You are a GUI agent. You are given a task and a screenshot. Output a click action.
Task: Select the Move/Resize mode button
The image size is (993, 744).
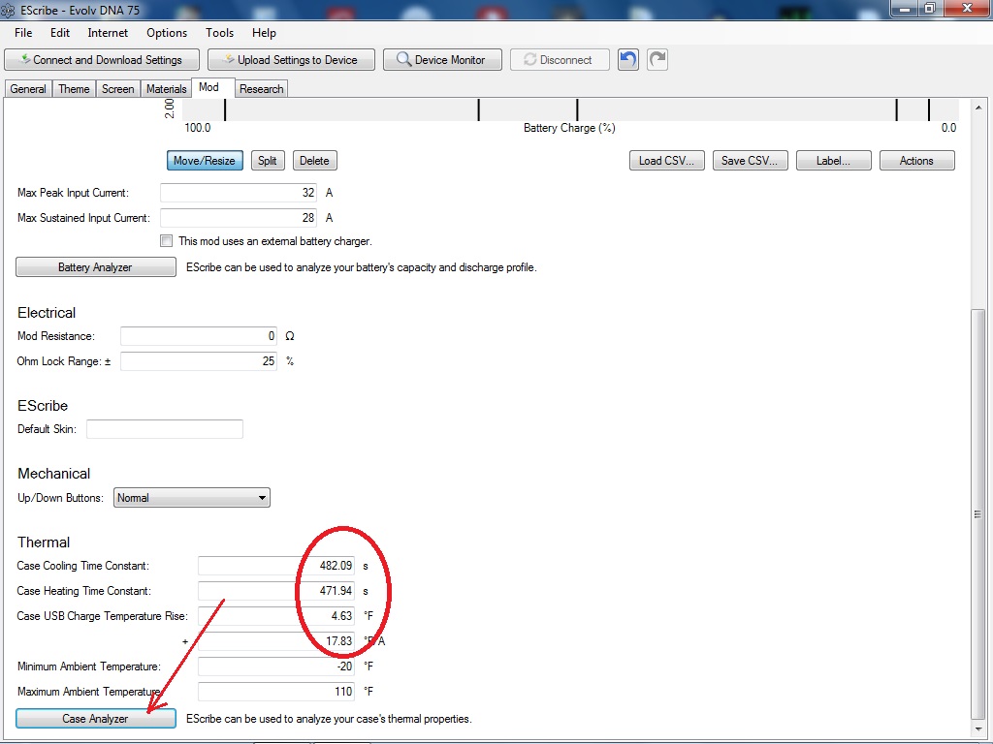(x=205, y=161)
